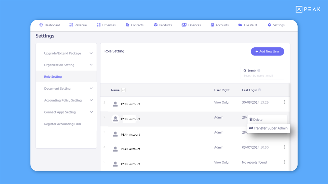Click the transfer arrows icon in the menu

click(251, 128)
